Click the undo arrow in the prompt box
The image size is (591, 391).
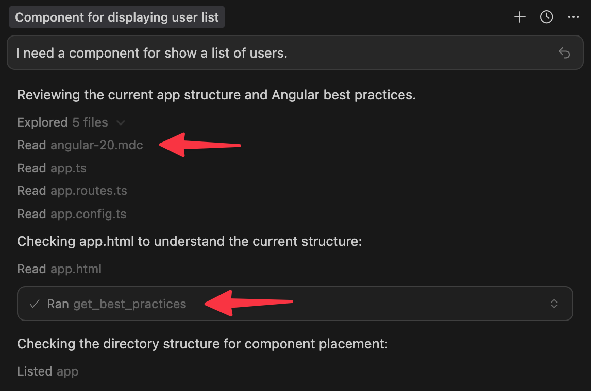[564, 53]
